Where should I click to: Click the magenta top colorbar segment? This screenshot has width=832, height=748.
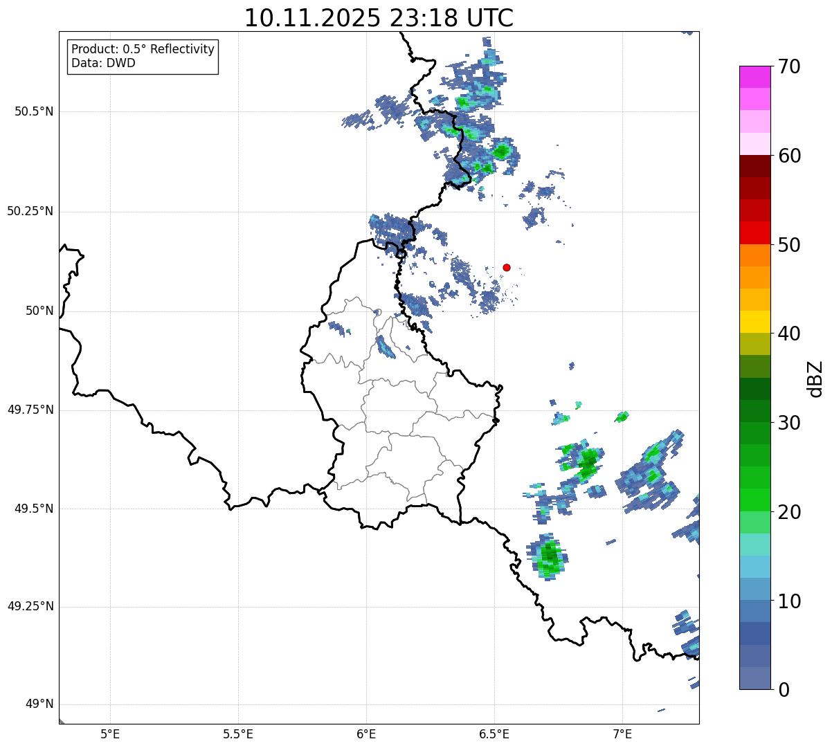click(754, 77)
